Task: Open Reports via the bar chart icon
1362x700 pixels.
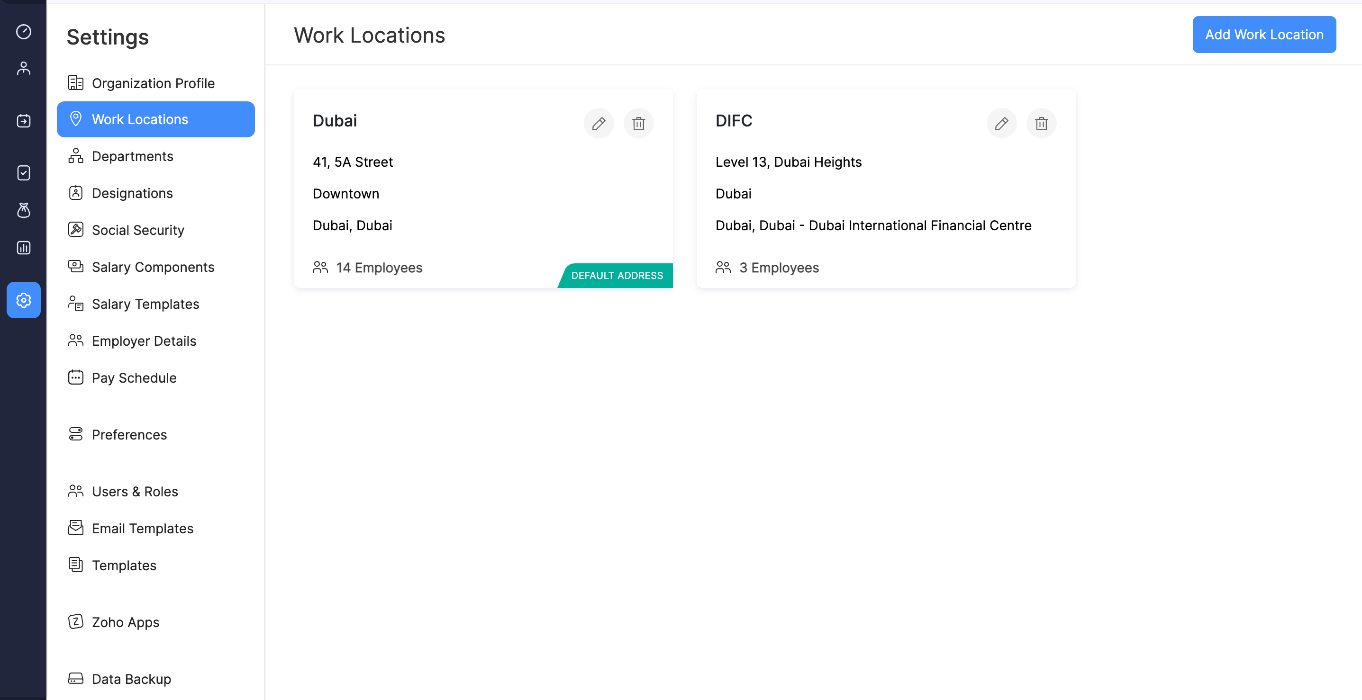Action: pyautogui.click(x=23, y=247)
